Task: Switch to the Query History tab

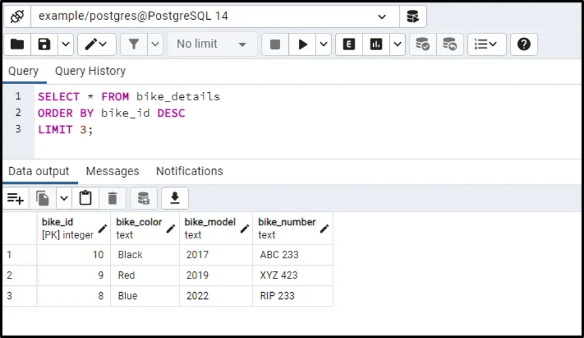Action: pos(90,71)
